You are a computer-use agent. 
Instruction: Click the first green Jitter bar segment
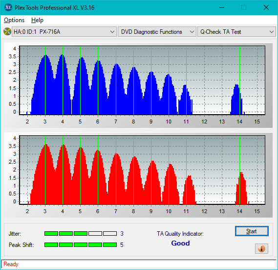click(51, 234)
